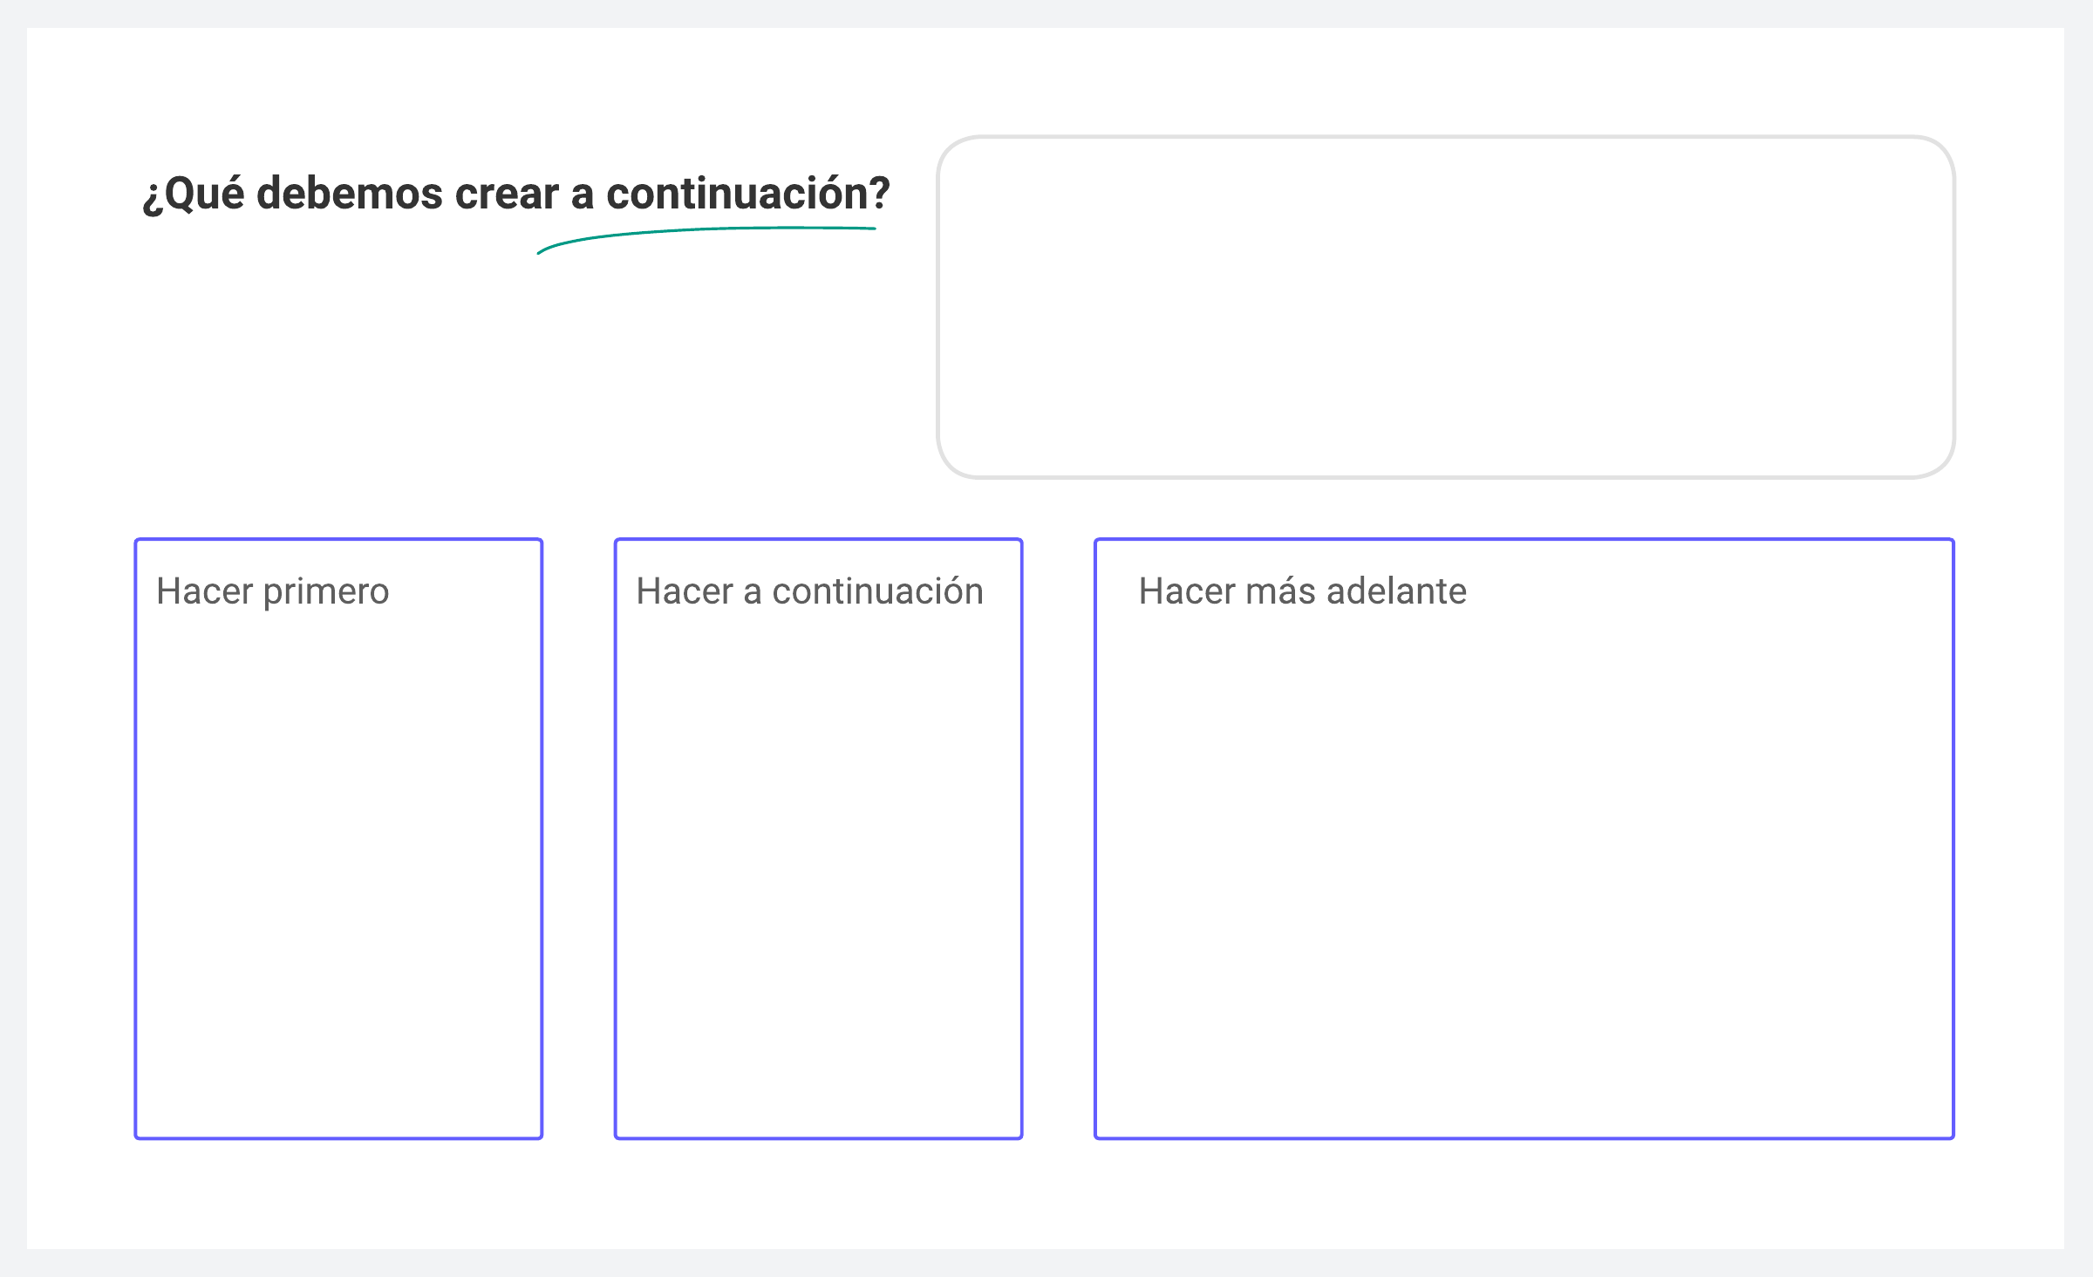2093x1277 pixels.
Task: Select the green curved underline beneath heading
Action: [698, 231]
